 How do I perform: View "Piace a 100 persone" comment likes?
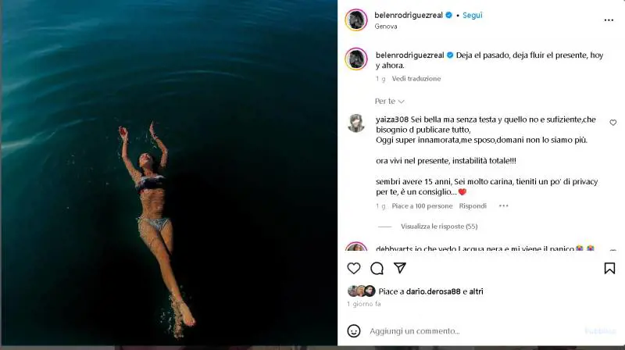coord(422,206)
